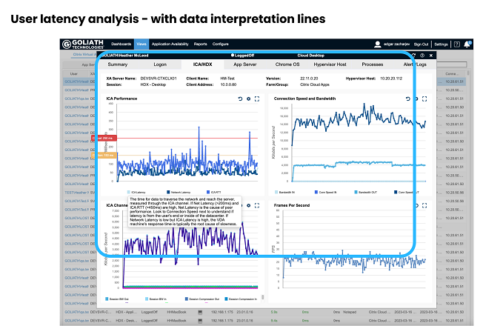The height and width of the screenshot is (326, 483).
Task: Expand Frames Per Second chart to fullscreen
Action: (424, 205)
